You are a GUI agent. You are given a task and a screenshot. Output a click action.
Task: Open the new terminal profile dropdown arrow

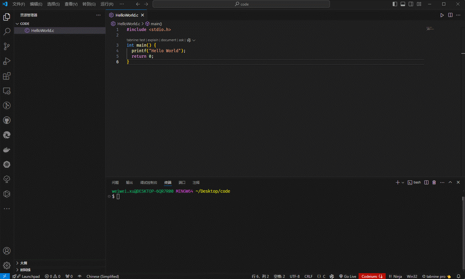click(x=403, y=183)
